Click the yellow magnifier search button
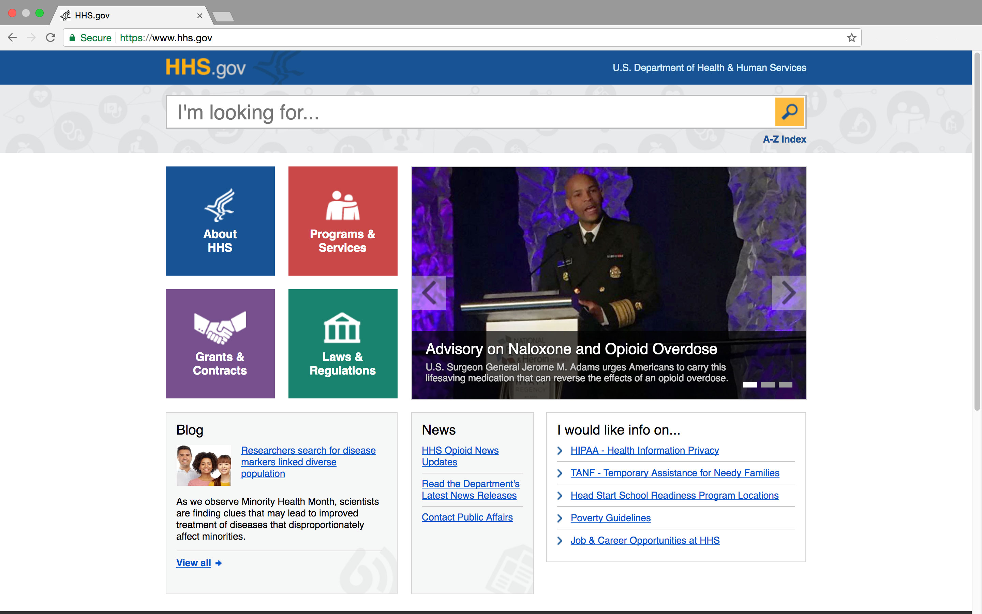This screenshot has height=614, width=982. pos(789,112)
